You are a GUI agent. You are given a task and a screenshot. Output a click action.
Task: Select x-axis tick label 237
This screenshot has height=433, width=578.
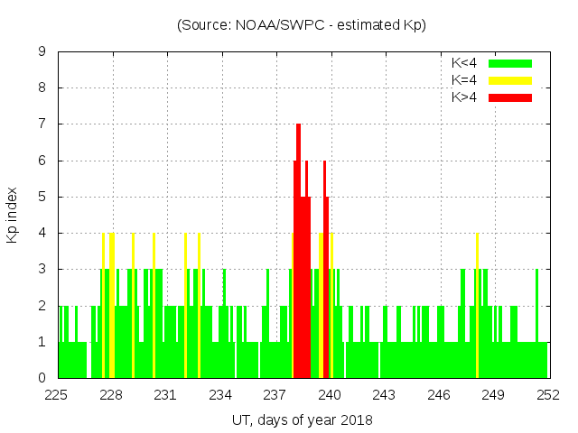pos(275,395)
